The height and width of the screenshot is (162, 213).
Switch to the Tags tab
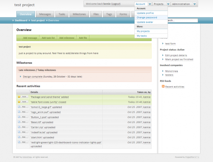(109, 14)
